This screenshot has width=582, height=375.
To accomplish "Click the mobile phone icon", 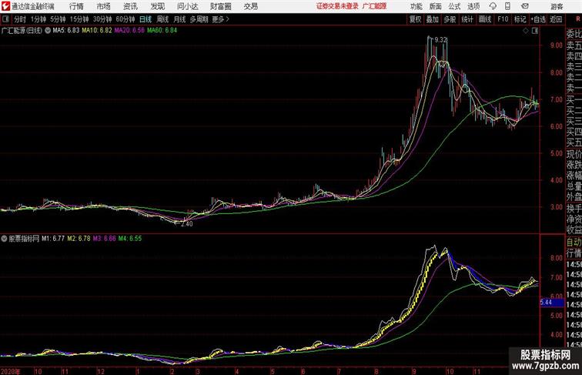I will (x=508, y=6).
